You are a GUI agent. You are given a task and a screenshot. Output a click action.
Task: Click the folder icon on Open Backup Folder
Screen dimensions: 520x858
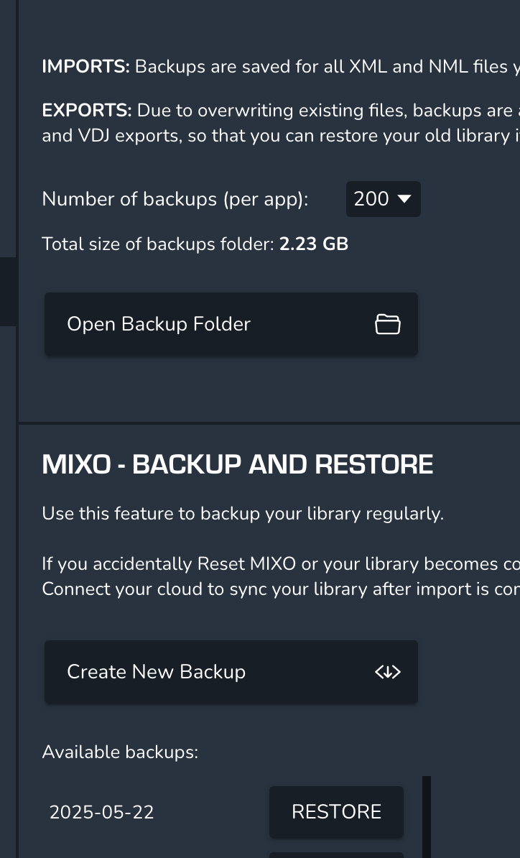click(x=388, y=324)
